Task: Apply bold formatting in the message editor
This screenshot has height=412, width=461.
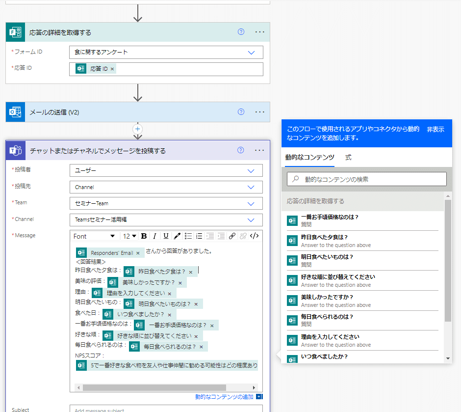Action: 144,236
